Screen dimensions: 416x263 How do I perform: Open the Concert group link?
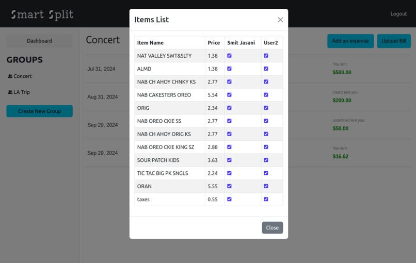coord(23,76)
